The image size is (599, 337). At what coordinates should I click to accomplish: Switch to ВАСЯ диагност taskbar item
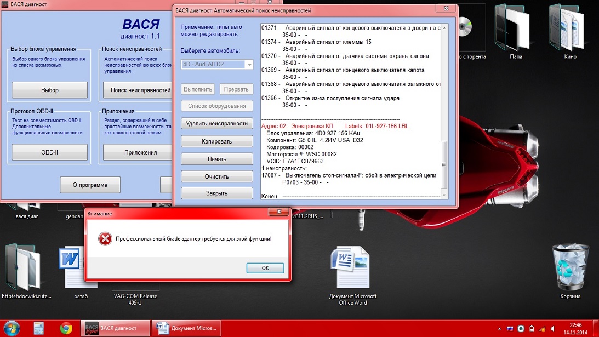click(116, 328)
